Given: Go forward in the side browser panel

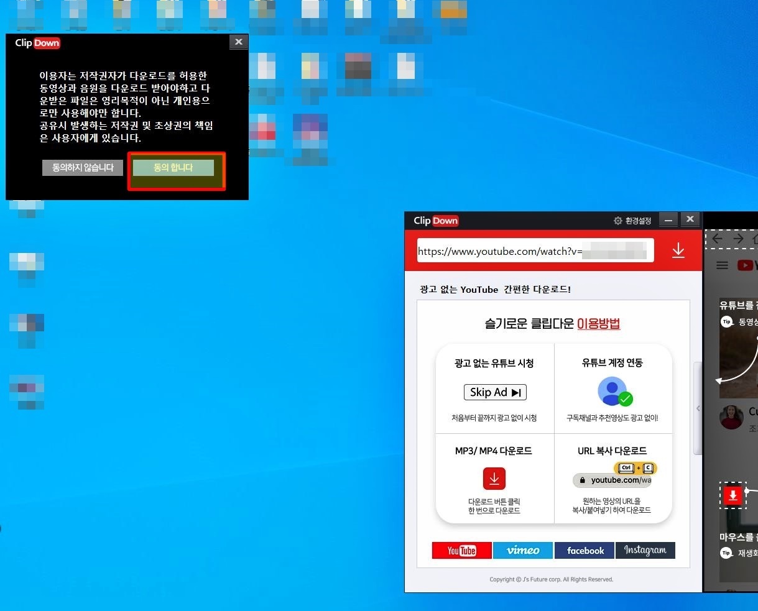Looking at the screenshot, I should point(738,239).
